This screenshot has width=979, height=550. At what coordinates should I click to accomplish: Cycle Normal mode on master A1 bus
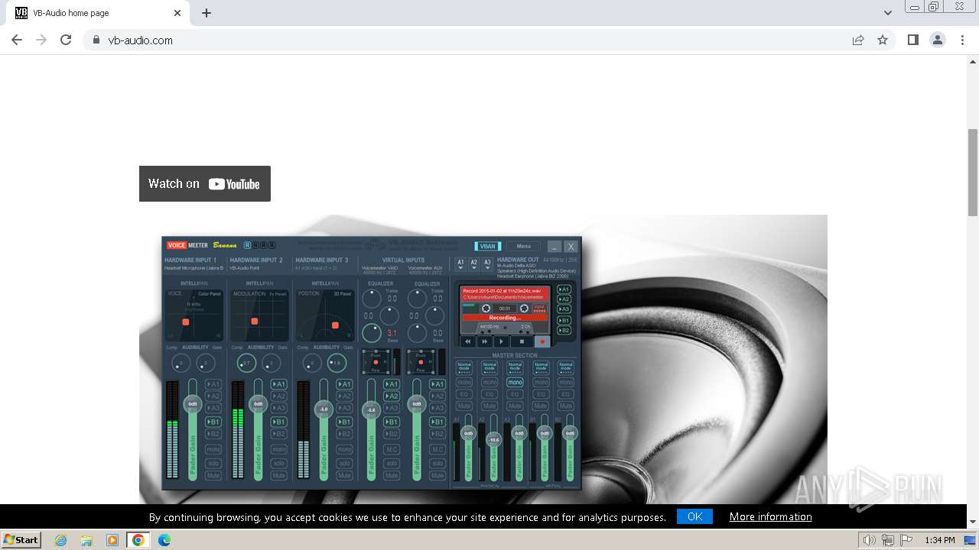click(464, 367)
